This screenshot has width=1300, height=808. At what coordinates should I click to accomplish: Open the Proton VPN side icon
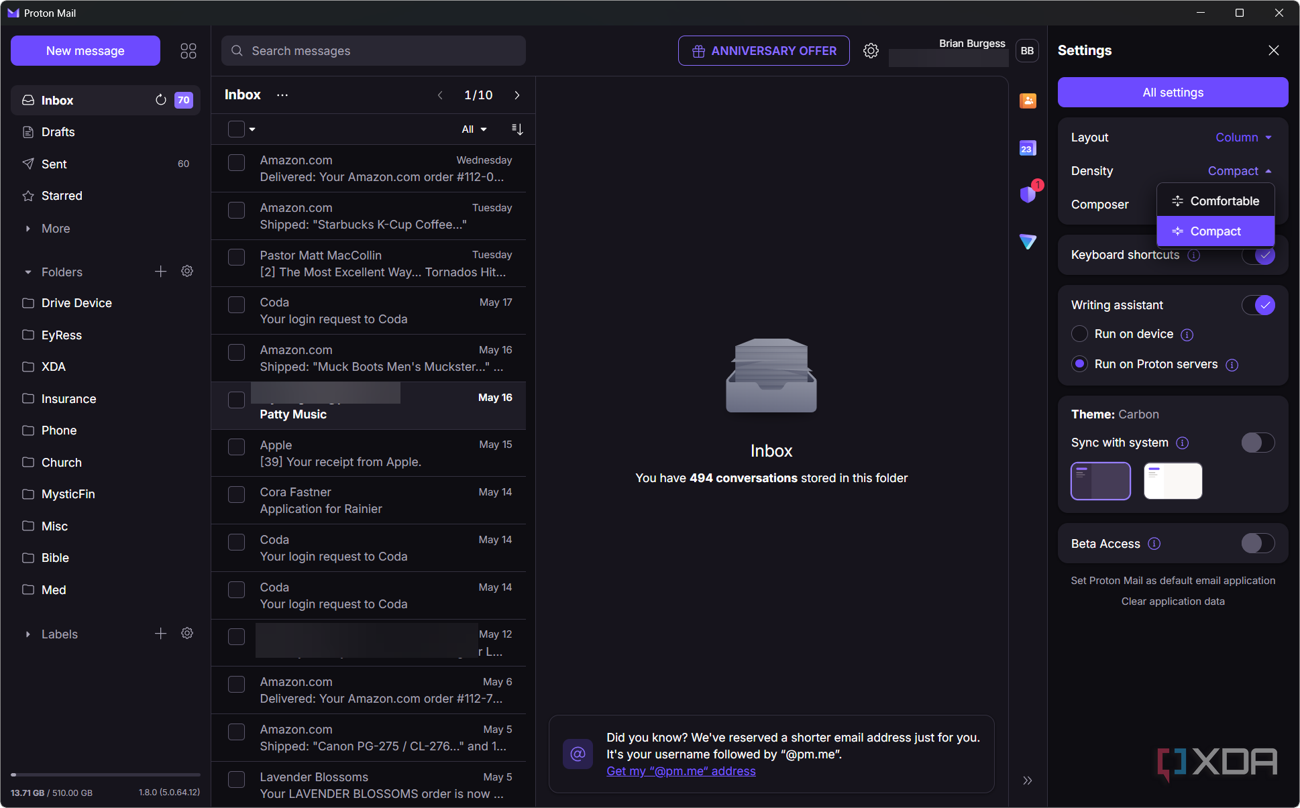pos(1028,241)
